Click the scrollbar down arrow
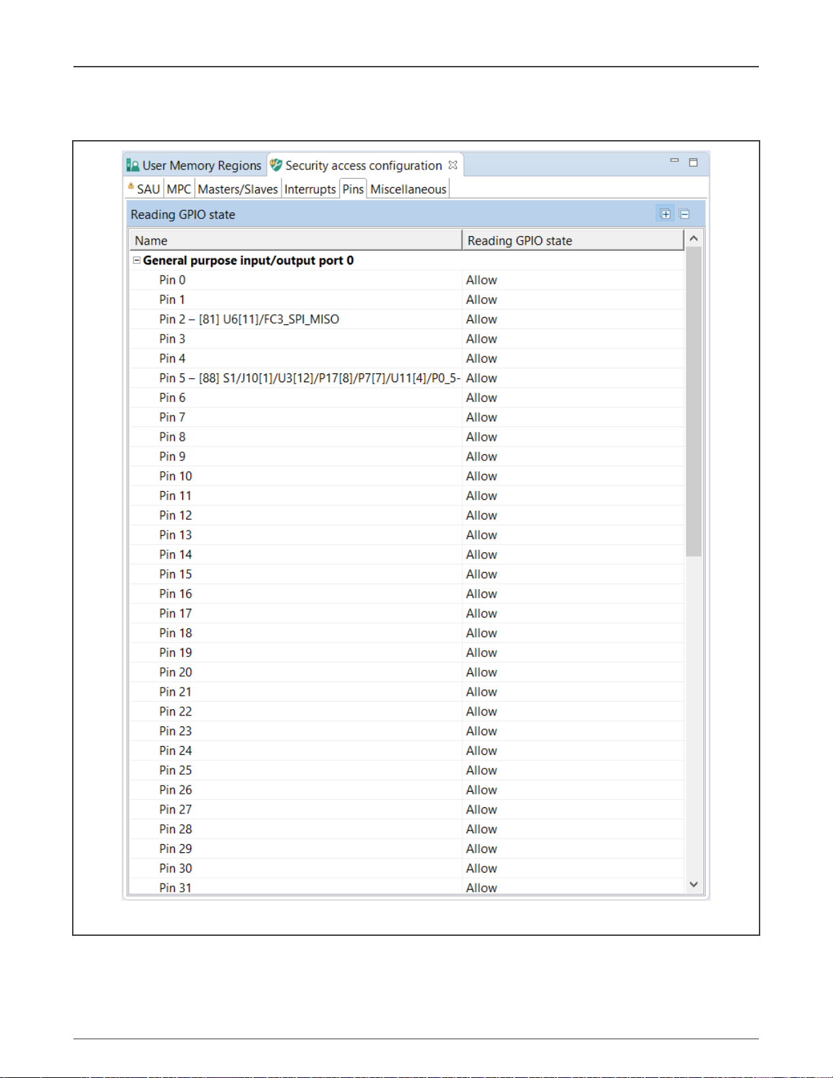833x1078 pixels. (x=694, y=885)
